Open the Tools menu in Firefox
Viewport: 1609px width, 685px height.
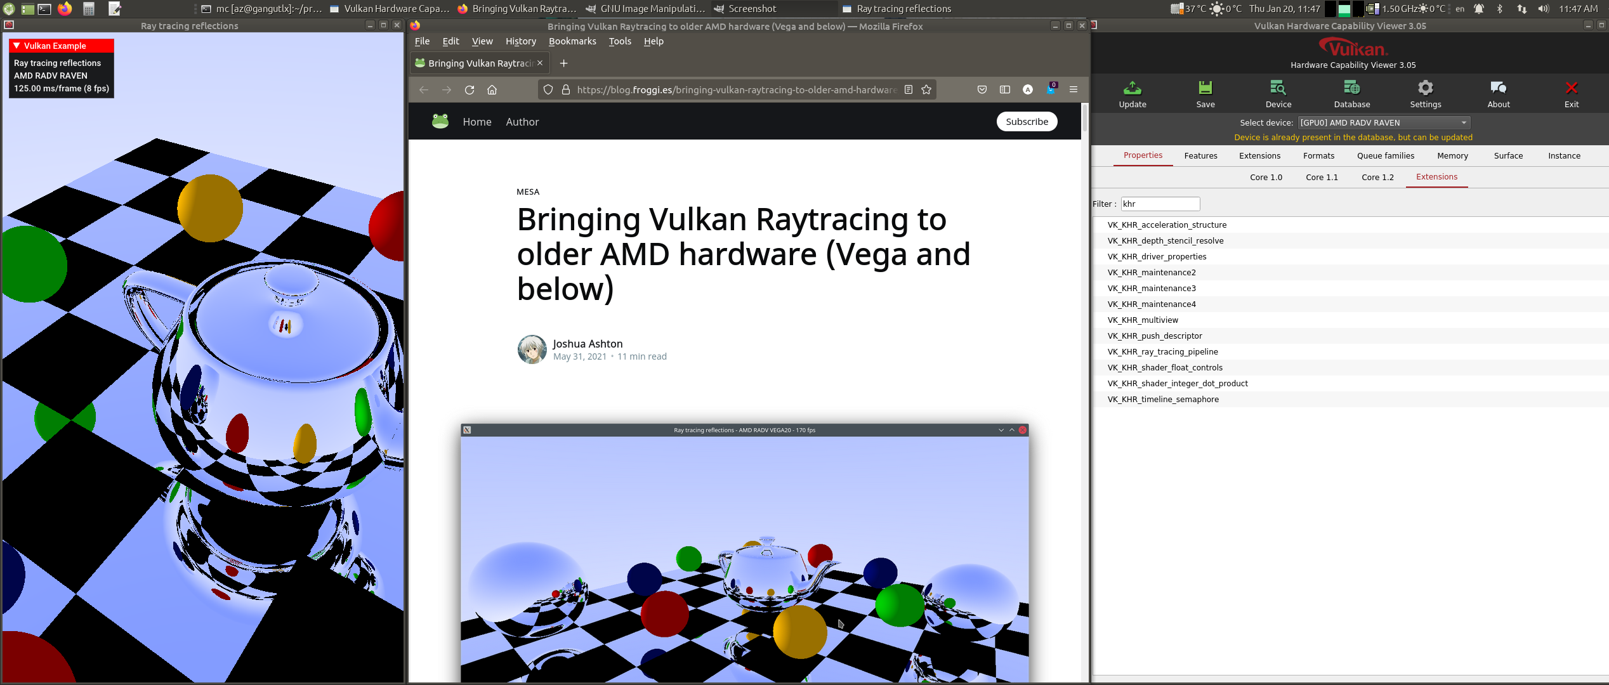(x=620, y=41)
